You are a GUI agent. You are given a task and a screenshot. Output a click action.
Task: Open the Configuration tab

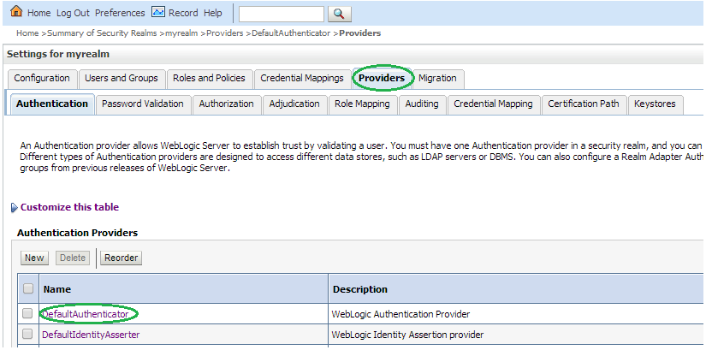[x=42, y=79]
